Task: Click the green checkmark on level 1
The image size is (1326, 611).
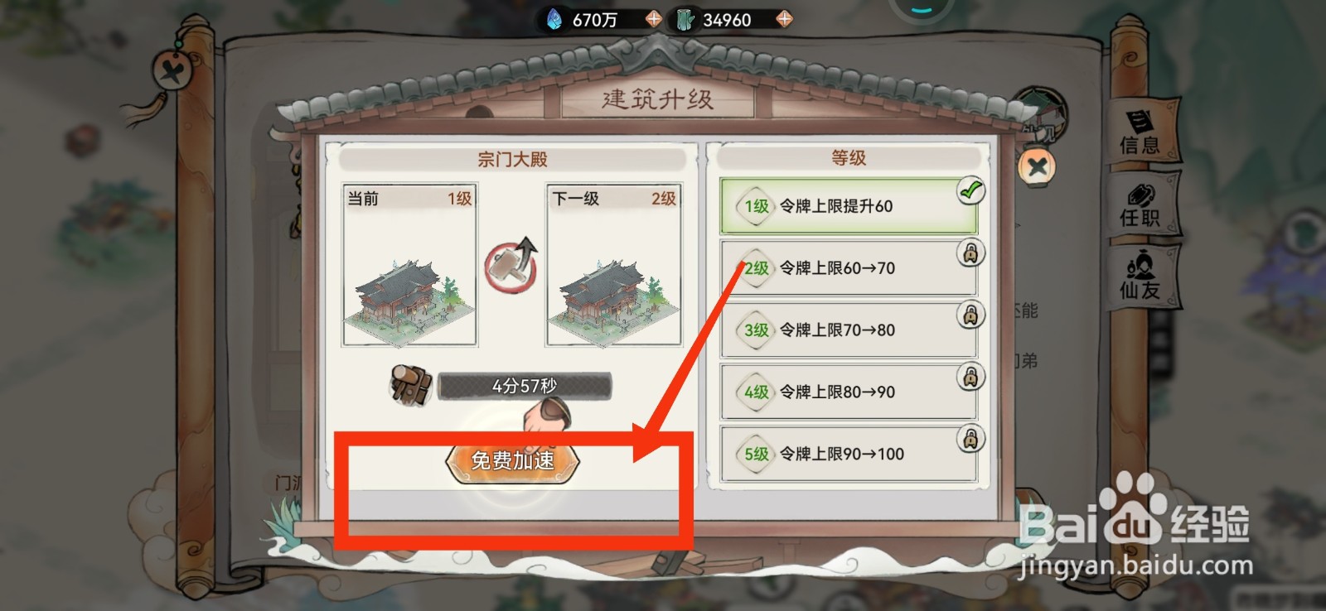Action: point(970,190)
